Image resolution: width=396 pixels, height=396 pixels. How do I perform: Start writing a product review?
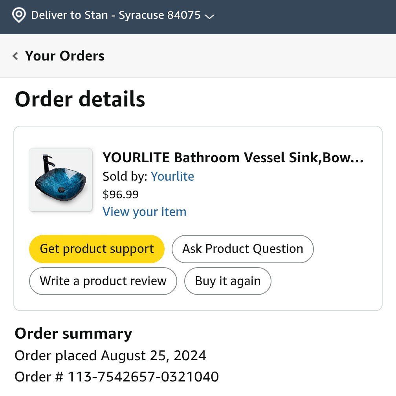103,281
